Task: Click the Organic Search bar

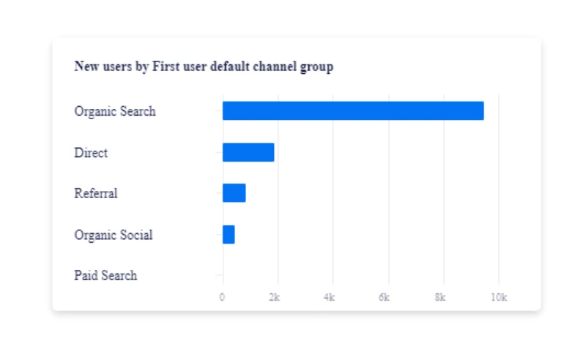Action: click(x=353, y=111)
